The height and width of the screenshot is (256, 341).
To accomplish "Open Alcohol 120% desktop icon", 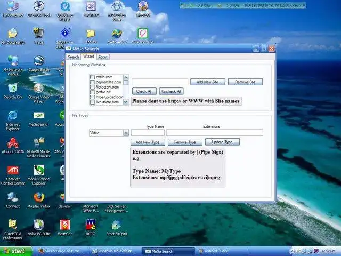I will 13,146.
